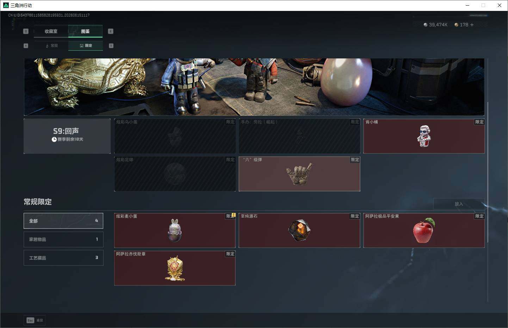Click the season remaining time clock icon

point(54,139)
